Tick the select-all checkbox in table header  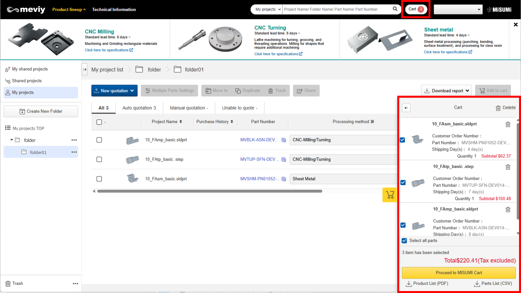pos(99,122)
